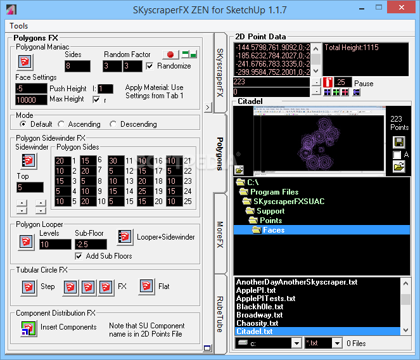Select the Faces folder in tree
Screen dimensions: 420x360
(x=322, y=230)
